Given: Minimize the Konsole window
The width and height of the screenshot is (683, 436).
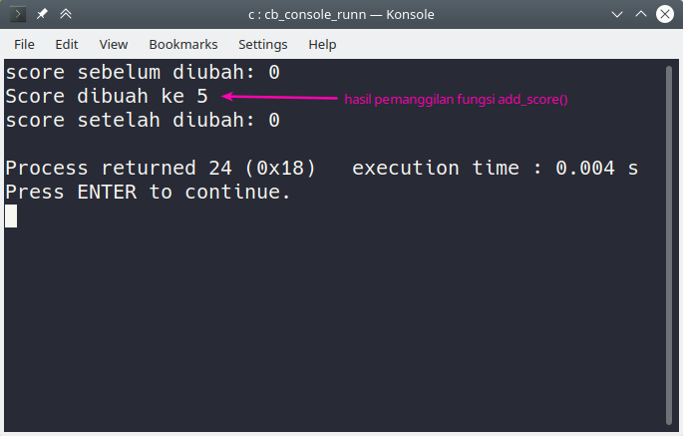Looking at the screenshot, I should pyautogui.click(x=616, y=15).
